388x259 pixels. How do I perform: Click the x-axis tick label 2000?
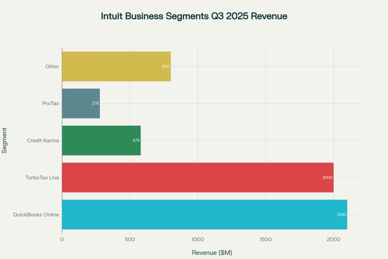[x=333, y=239]
